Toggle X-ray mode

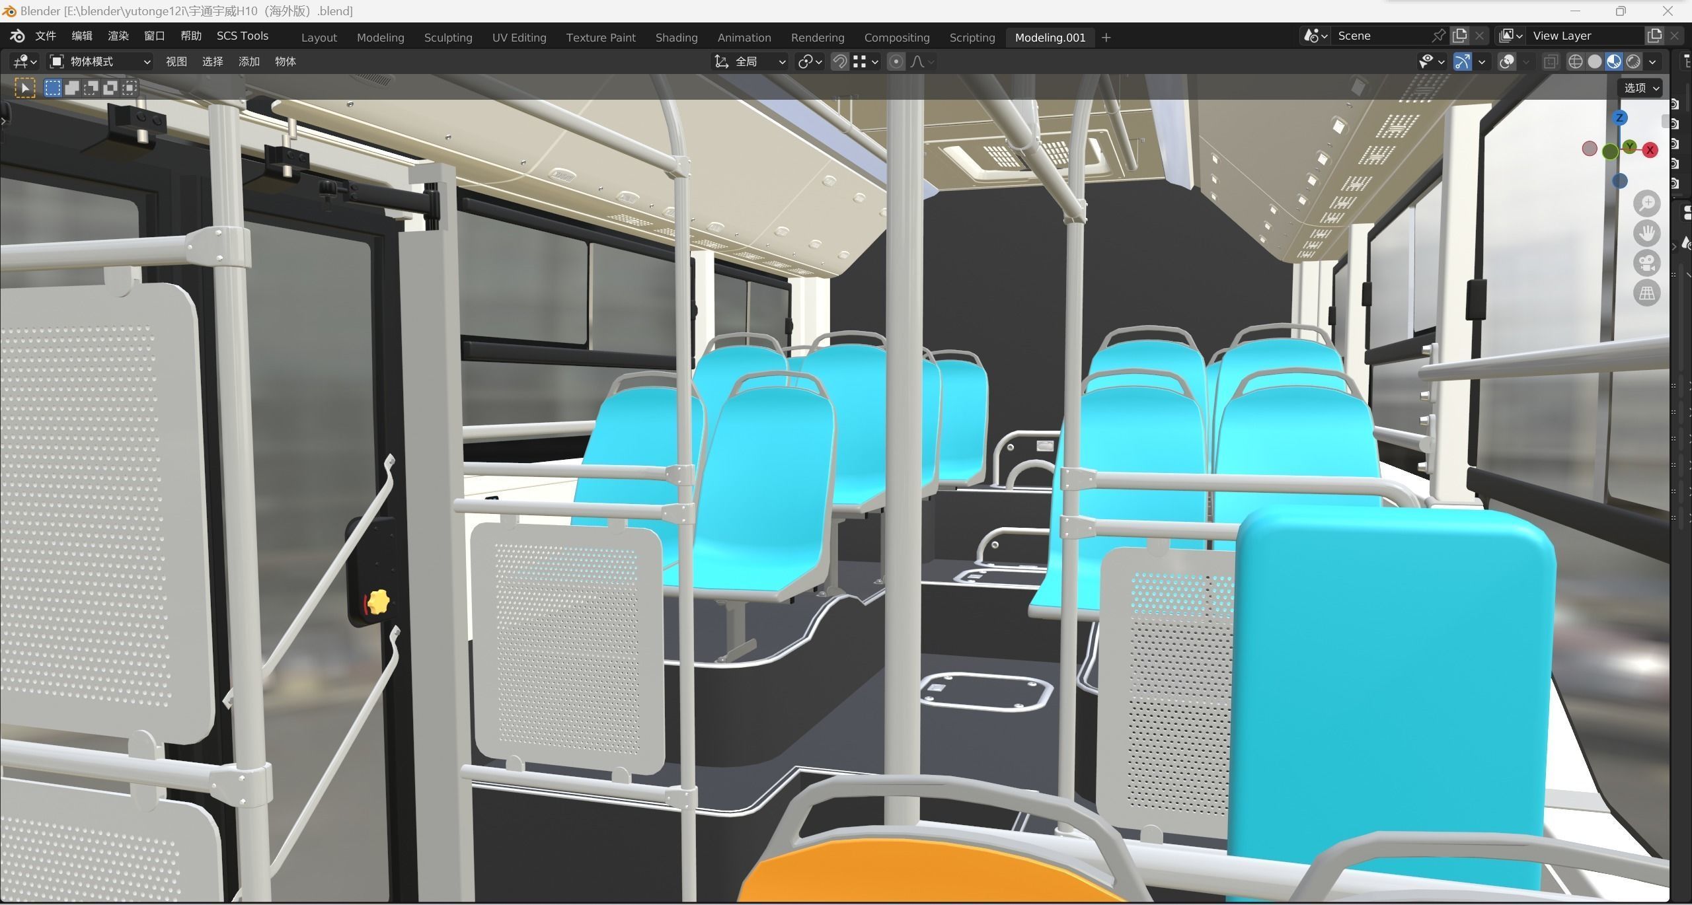(x=1551, y=61)
